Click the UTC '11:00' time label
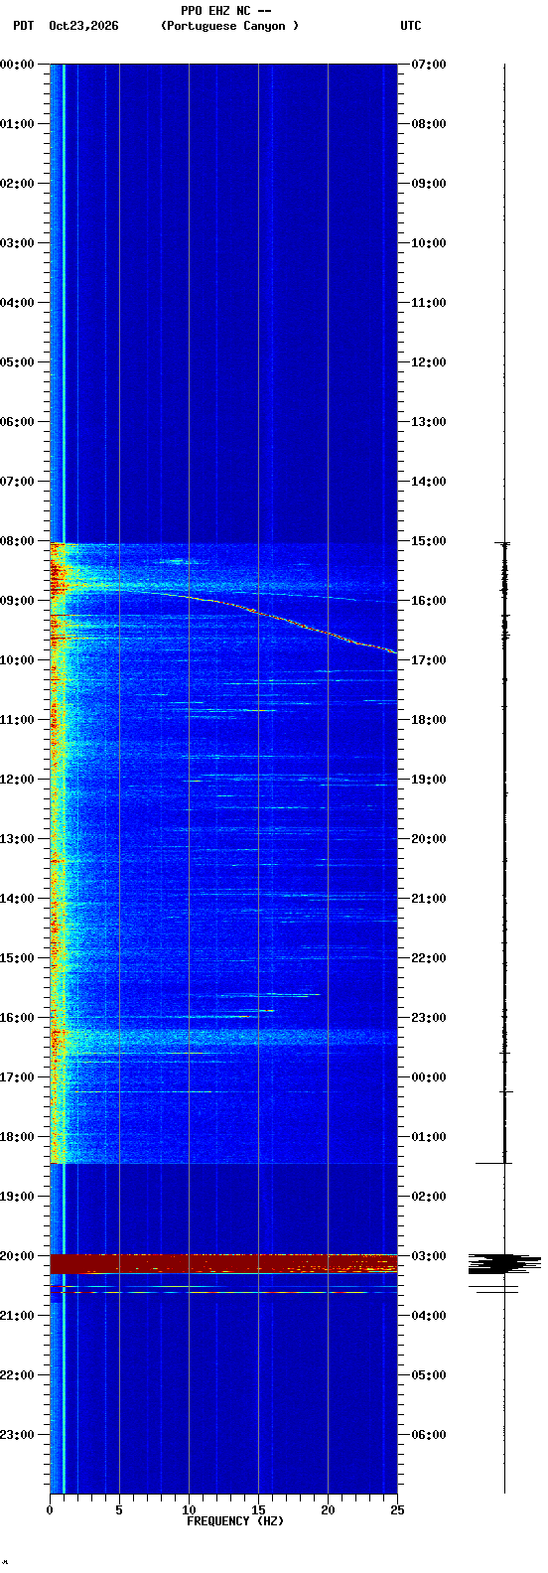 429,303
